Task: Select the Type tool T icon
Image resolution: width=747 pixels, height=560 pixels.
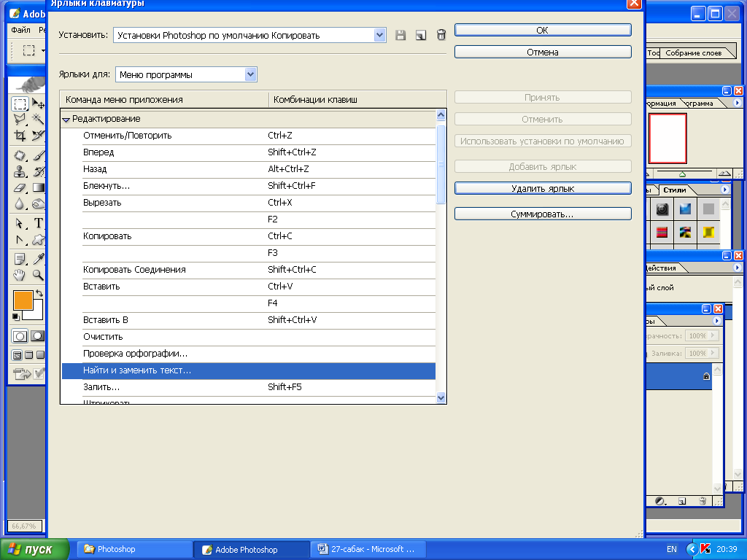Action: (x=38, y=223)
